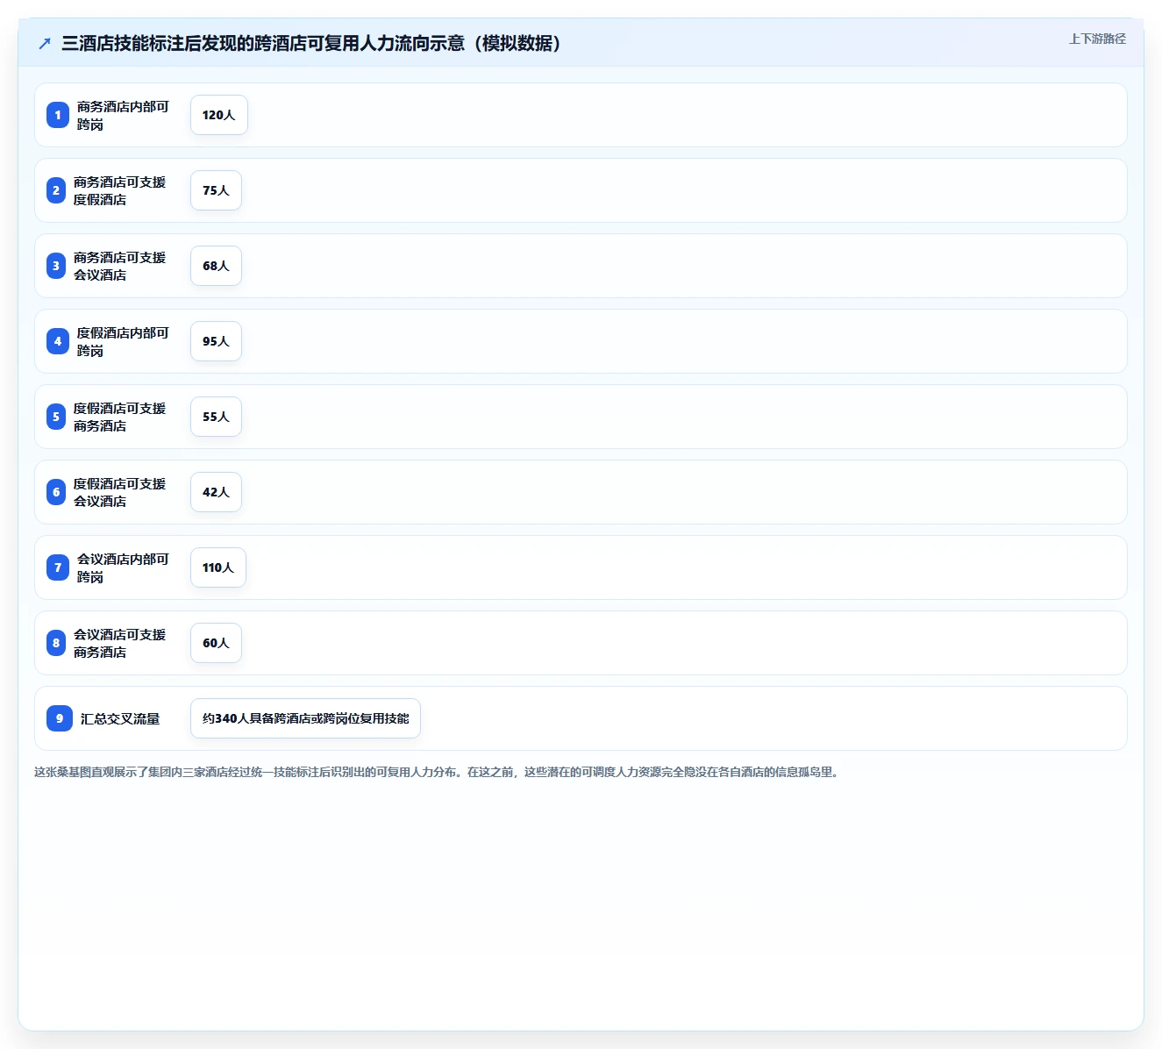Viewport: 1162px width, 1049px height.
Task: Click the label 商务酒店可支援会议酒店
Action: coord(119,266)
